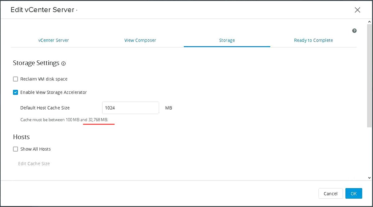This screenshot has height=207, width=373.
Task: Disable Enable View Storage Accelerator
Action: 16,92
